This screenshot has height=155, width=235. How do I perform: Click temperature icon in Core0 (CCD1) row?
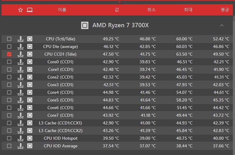point(21,62)
